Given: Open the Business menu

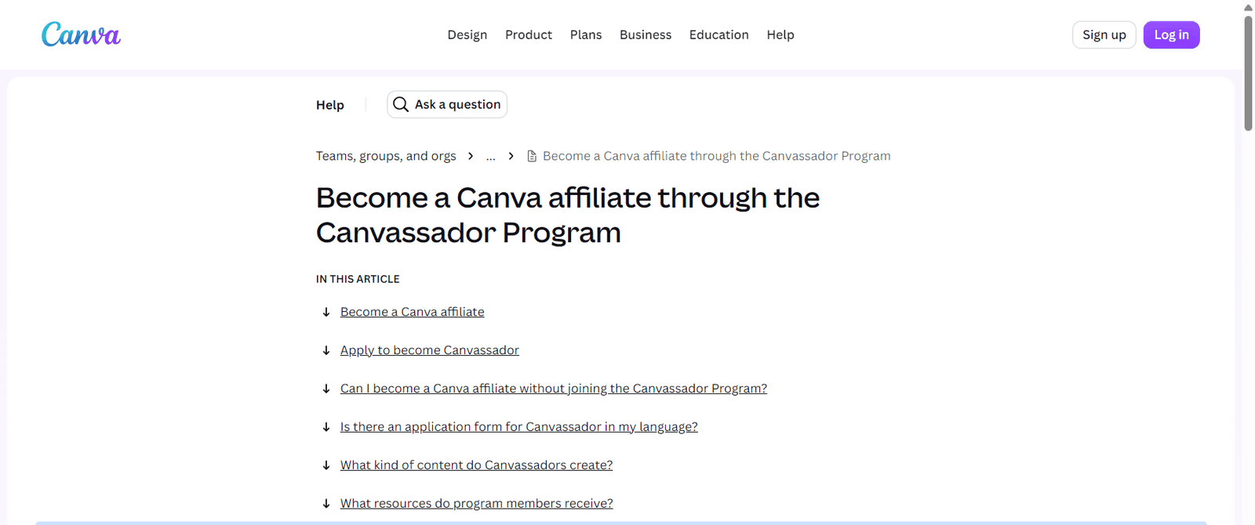Looking at the screenshot, I should tap(646, 34).
